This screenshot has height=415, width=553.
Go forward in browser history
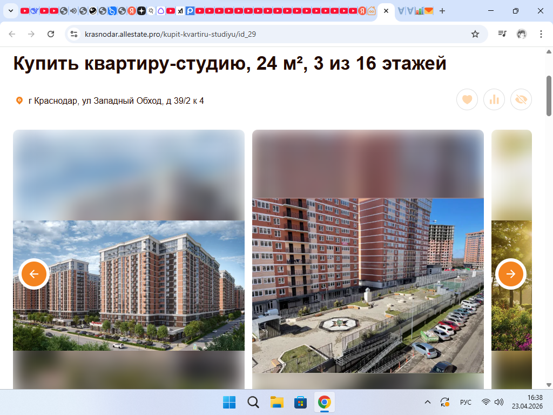pyautogui.click(x=31, y=34)
